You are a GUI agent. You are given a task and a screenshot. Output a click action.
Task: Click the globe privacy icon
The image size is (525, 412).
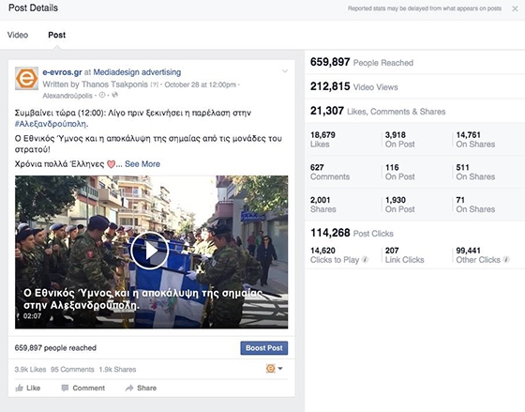point(114,95)
